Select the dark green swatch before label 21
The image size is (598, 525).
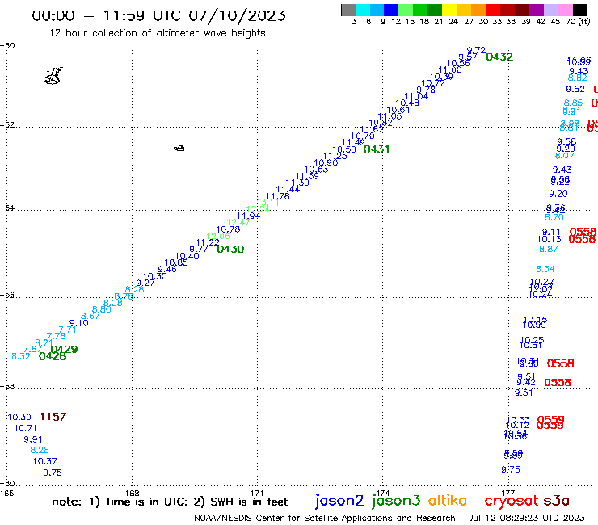click(435, 10)
